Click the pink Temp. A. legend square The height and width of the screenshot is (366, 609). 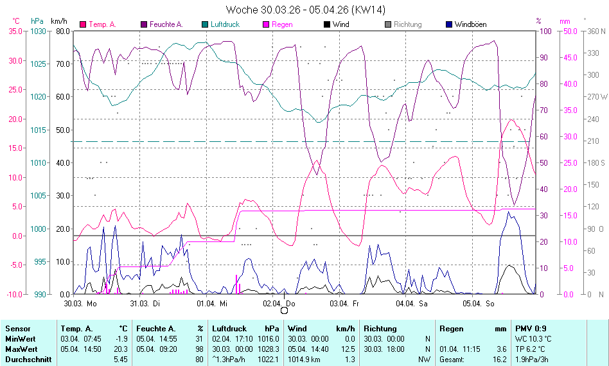click(x=83, y=24)
